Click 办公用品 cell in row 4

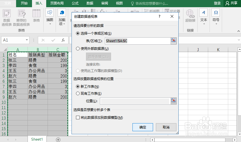pos(38,71)
